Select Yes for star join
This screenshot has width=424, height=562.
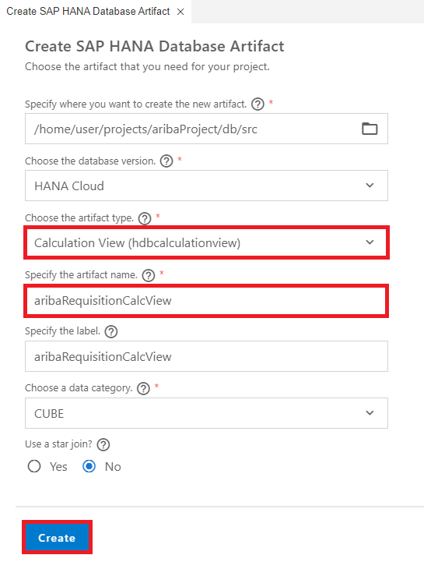point(34,466)
